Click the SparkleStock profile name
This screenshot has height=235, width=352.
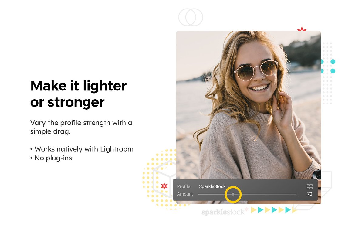[212, 186]
